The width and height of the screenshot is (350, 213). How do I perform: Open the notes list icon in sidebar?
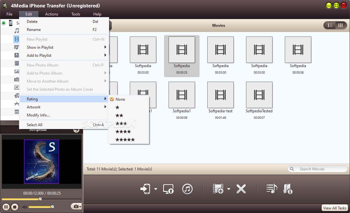click(17, 112)
